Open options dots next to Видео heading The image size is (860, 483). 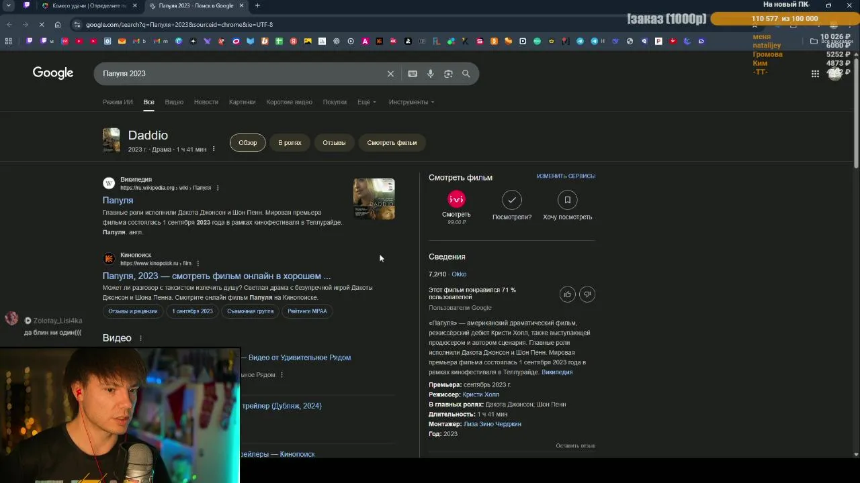pyautogui.click(x=140, y=338)
